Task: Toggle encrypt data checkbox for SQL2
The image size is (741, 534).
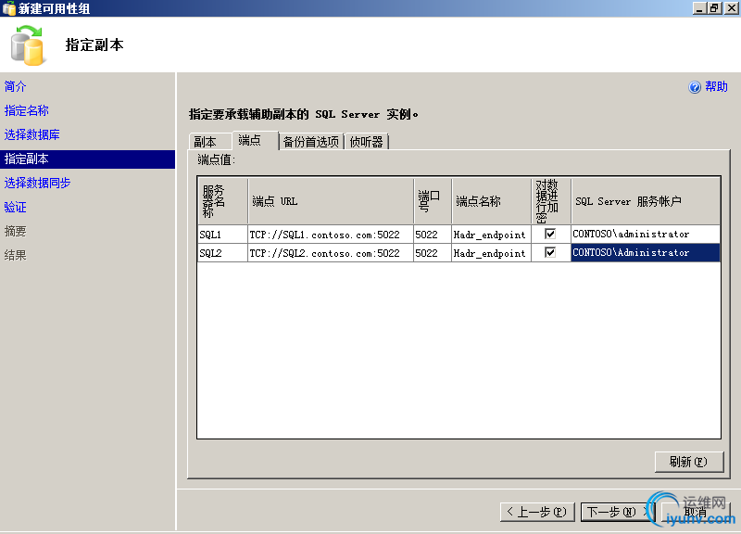Action: tap(550, 252)
